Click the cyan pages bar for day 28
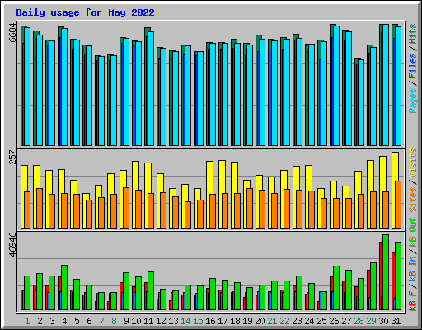Screen dimensions: 422x330 coord(361,102)
